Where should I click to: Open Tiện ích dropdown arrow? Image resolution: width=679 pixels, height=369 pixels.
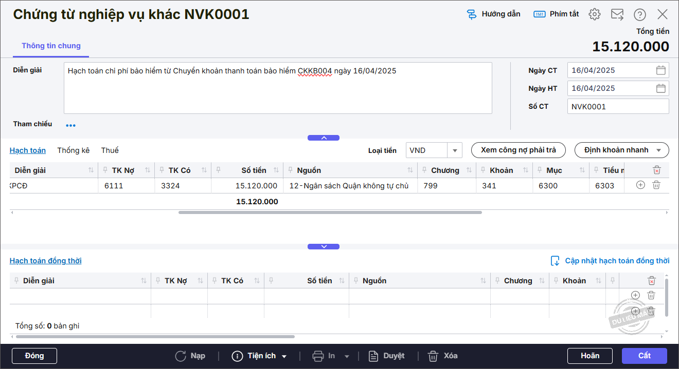point(284,356)
